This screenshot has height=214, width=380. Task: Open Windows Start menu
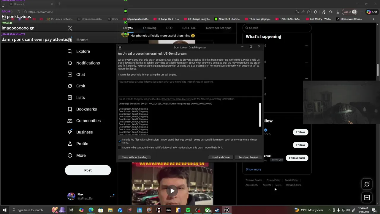[x=5, y=210]
